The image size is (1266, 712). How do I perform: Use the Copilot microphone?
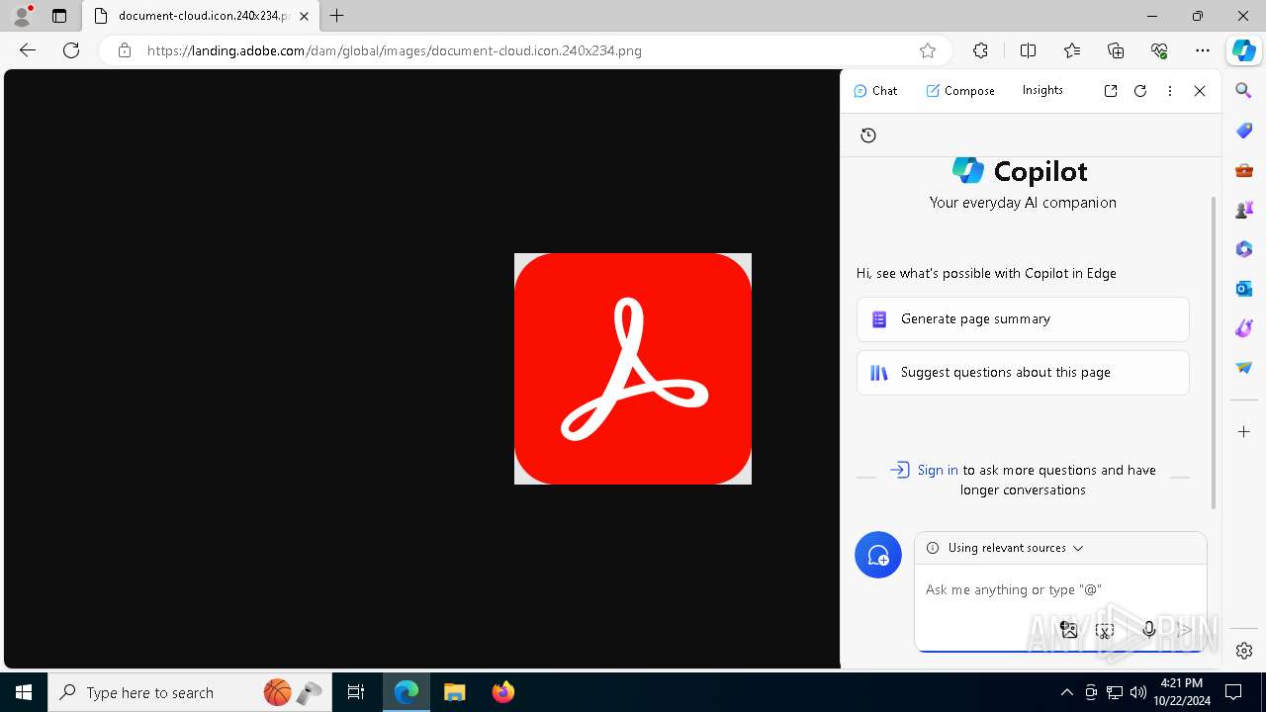coord(1148,629)
